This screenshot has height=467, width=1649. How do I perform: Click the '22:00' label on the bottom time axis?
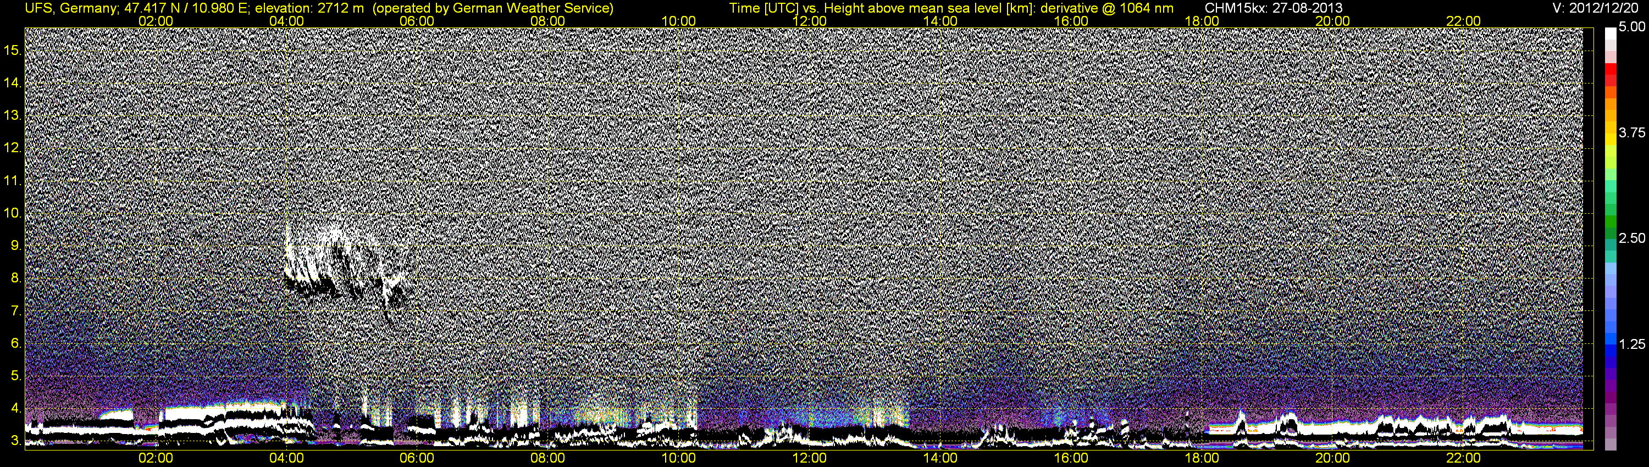click(1463, 458)
